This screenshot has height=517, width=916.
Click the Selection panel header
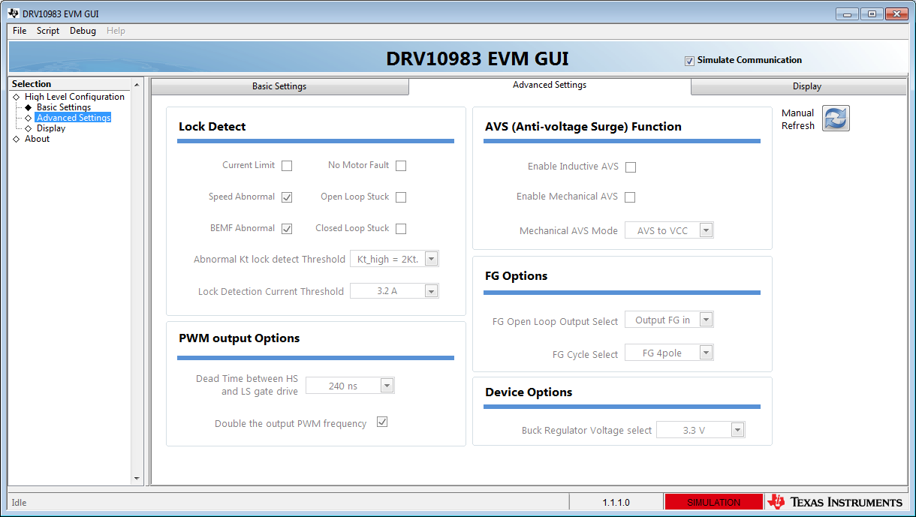(x=70, y=84)
